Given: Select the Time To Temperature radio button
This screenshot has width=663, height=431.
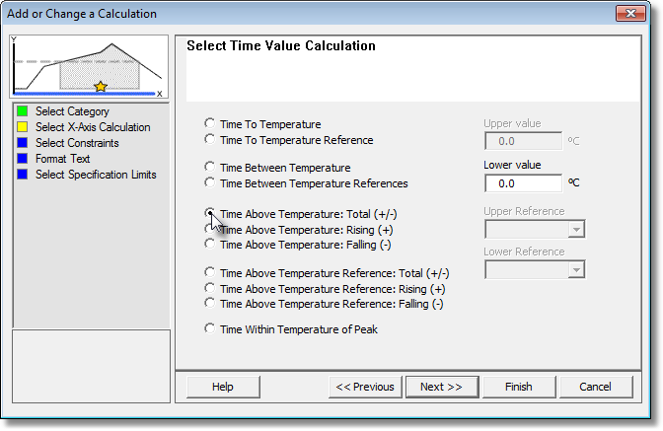Looking at the screenshot, I should (x=209, y=124).
